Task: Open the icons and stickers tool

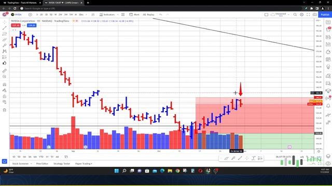Action: (5, 63)
